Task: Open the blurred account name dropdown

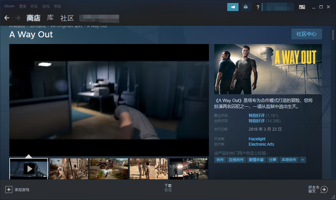Action: [278, 7]
